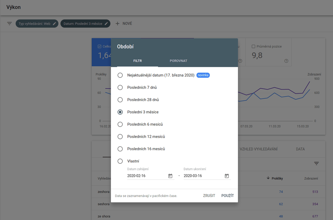
Task: Toggle the 'Průměrná pozice' checkbox
Action: click(253, 46)
